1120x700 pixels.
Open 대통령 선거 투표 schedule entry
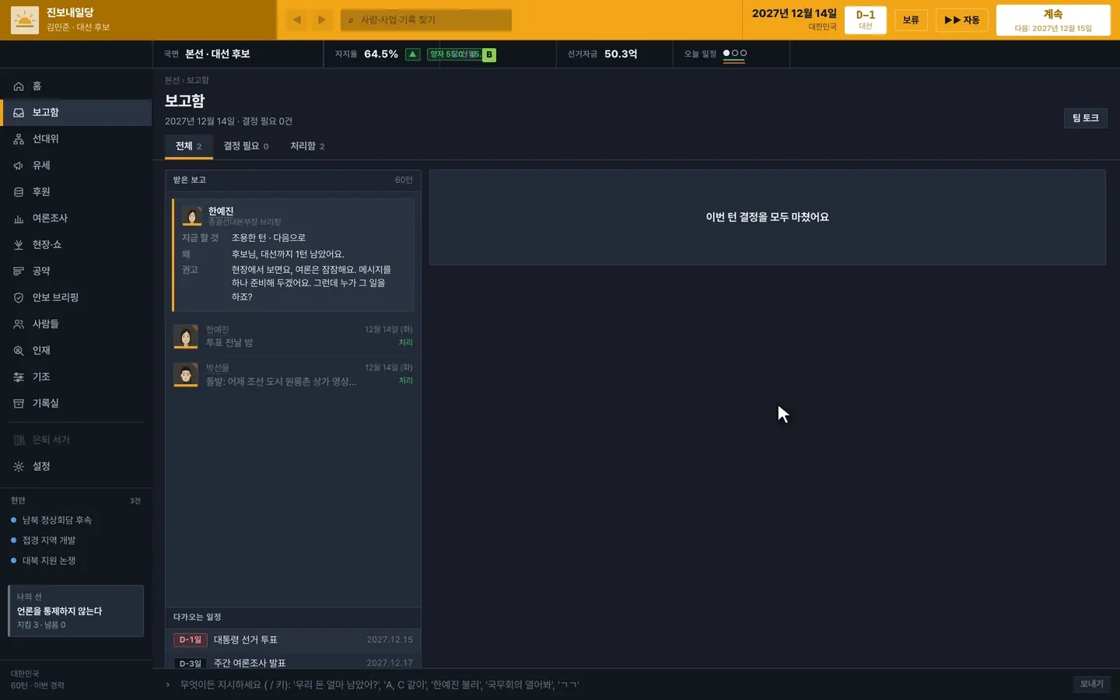point(292,640)
